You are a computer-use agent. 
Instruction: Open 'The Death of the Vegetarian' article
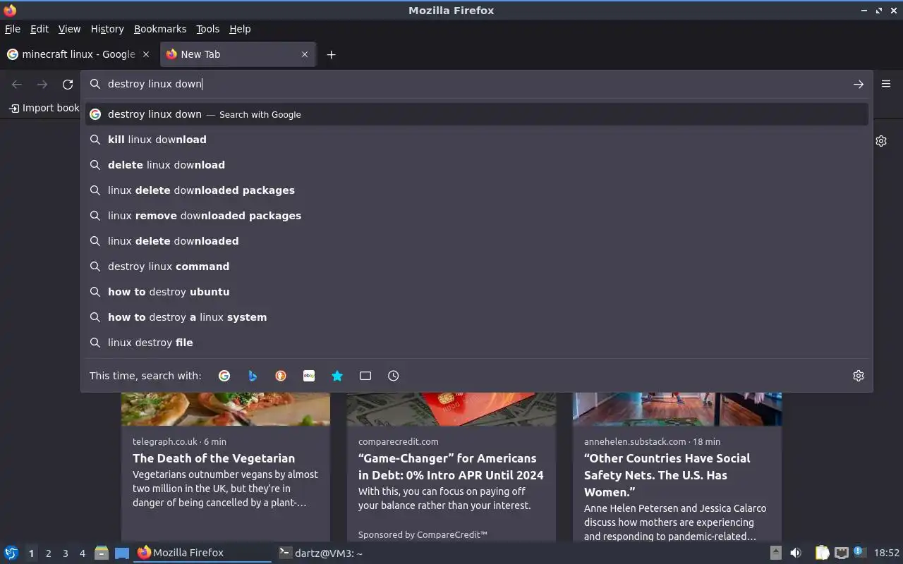pyautogui.click(x=214, y=458)
